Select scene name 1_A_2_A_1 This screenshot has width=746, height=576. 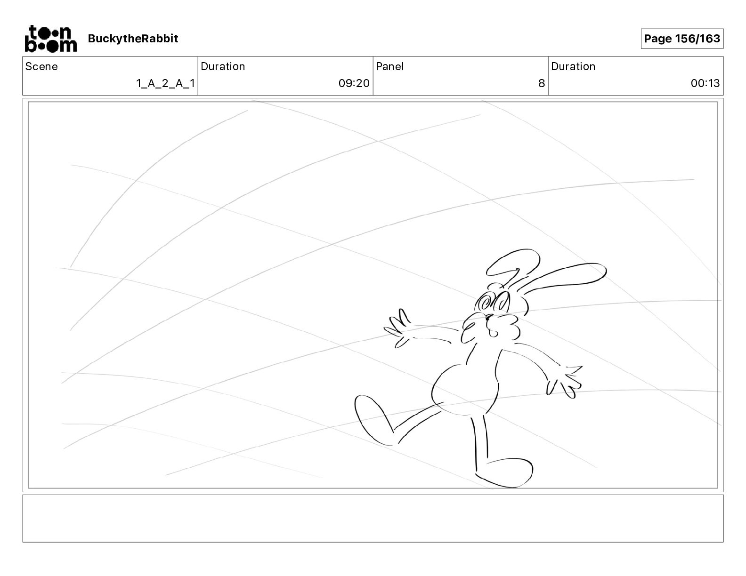[165, 83]
